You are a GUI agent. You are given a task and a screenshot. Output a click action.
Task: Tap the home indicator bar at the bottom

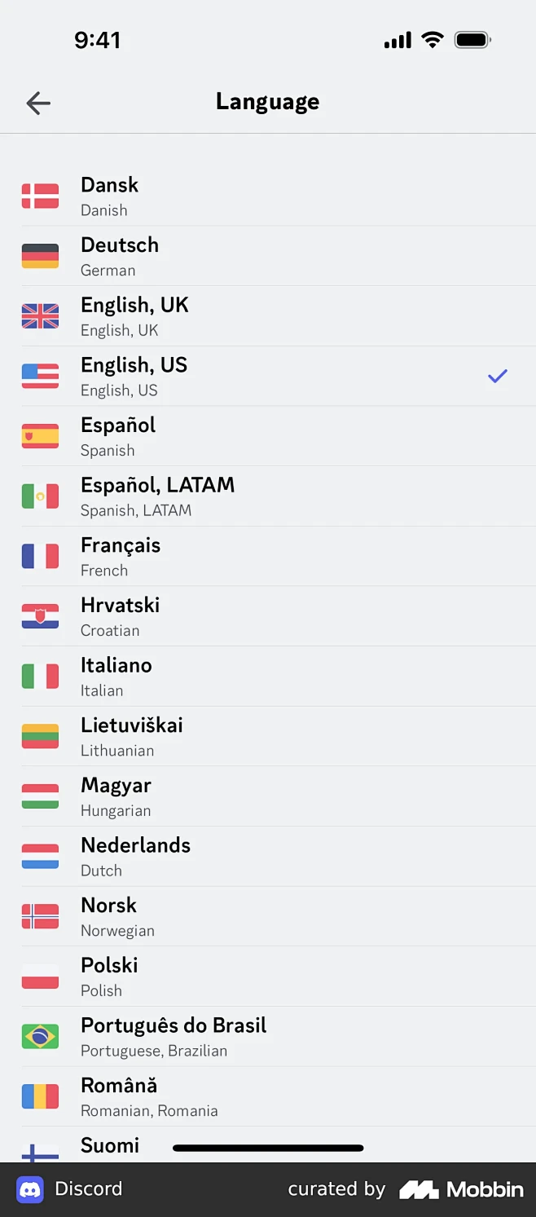click(x=267, y=1147)
